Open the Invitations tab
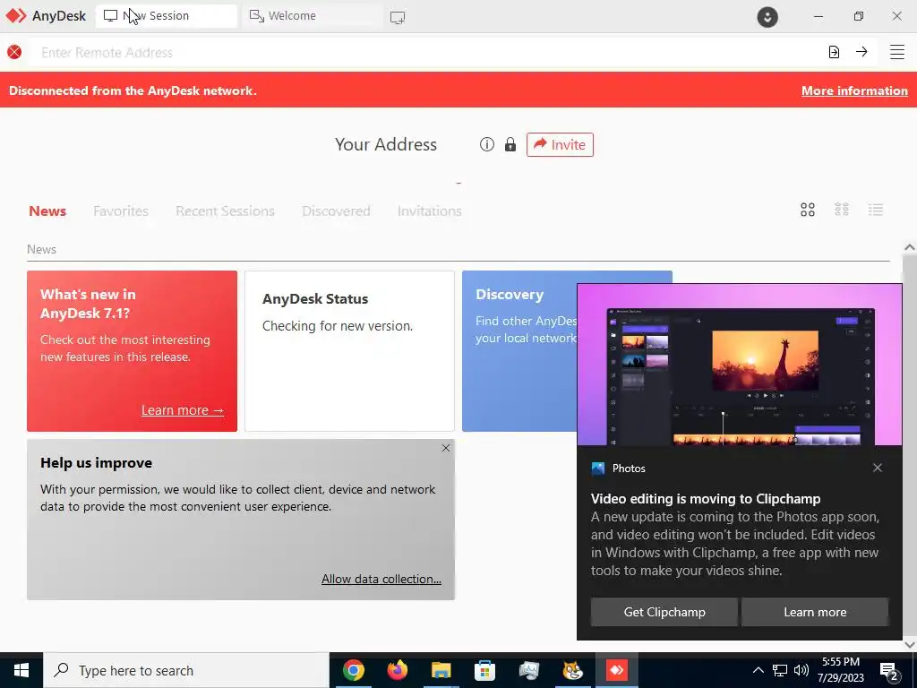Image resolution: width=917 pixels, height=688 pixels. point(429,211)
